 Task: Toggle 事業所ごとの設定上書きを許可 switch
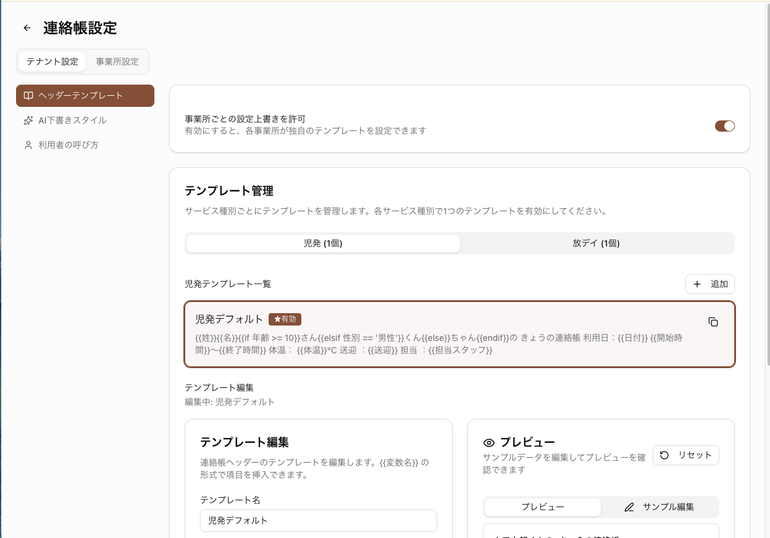tap(724, 126)
